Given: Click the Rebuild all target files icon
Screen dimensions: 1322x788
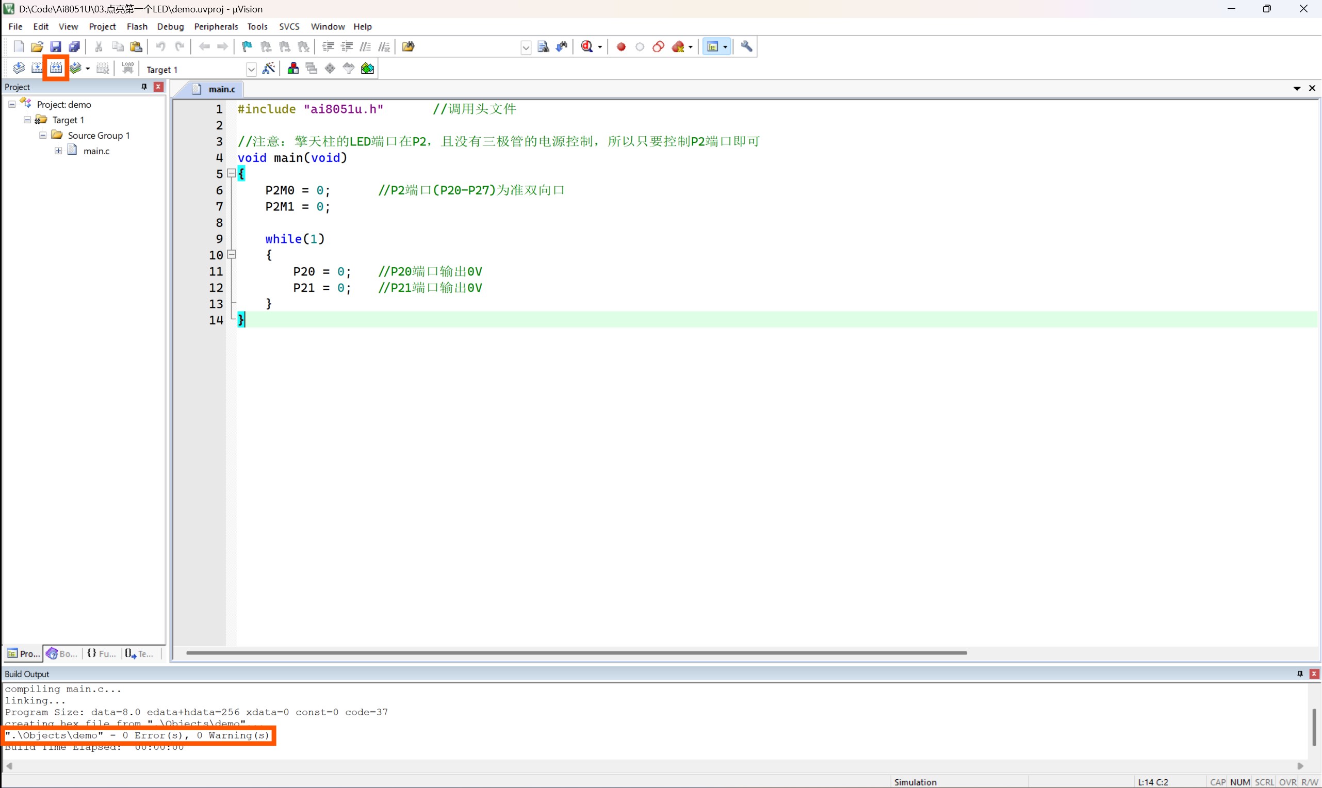Looking at the screenshot, I should 56,68.
